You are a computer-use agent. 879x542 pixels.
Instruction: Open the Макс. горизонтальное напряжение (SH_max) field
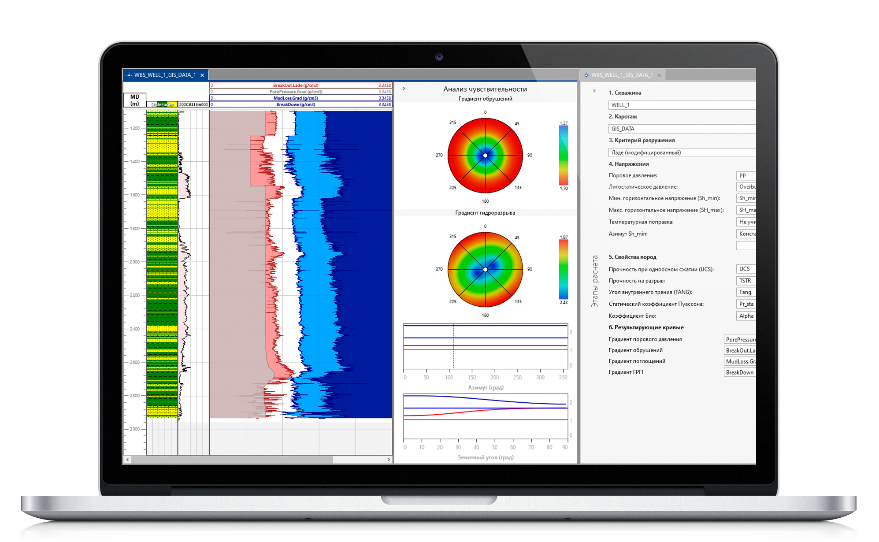(x=746, y=210)
